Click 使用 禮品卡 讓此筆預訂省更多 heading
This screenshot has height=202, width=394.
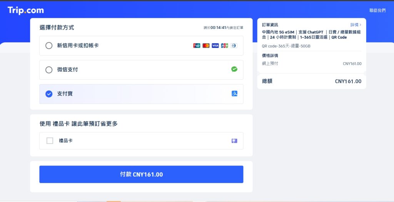(x=78, y=124)
